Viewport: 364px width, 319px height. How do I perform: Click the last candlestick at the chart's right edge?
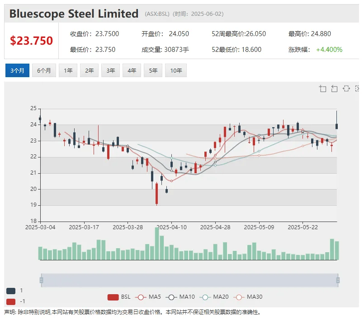336,126
